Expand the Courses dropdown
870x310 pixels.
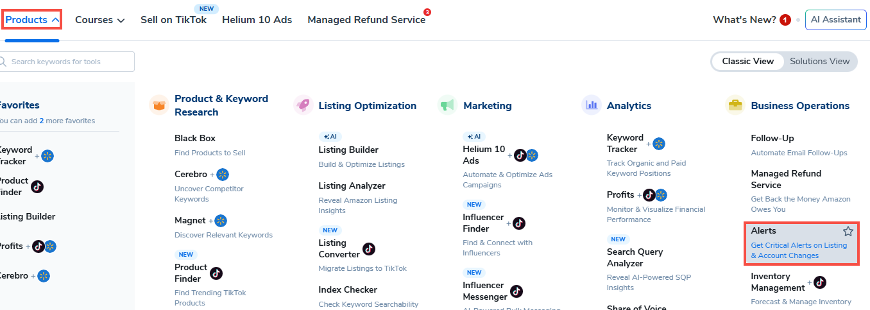click(x=99, y=20)
